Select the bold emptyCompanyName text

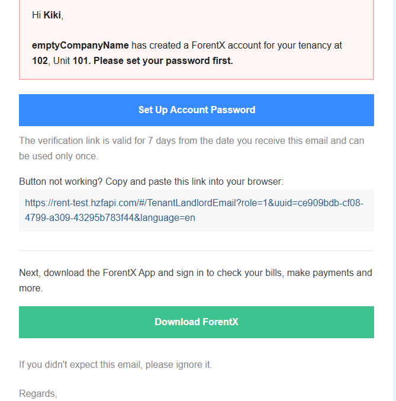coord(81,45)
